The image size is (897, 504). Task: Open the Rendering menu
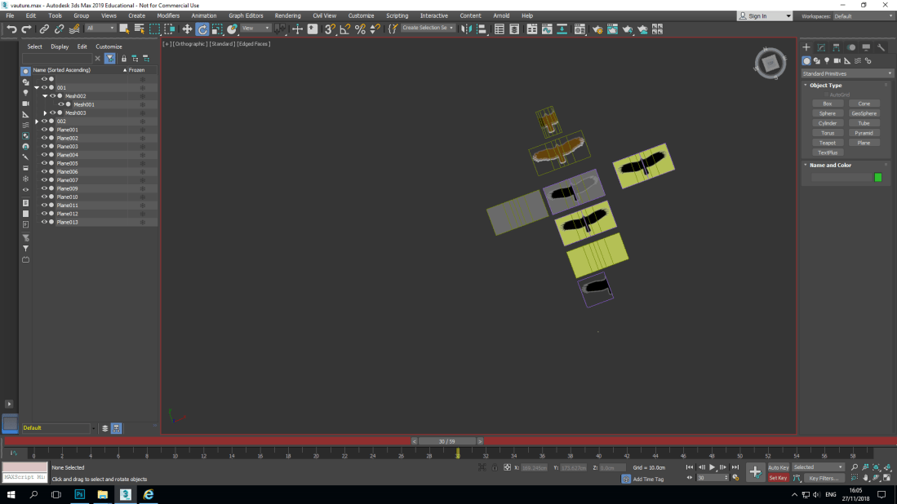[x=287, y=15]
